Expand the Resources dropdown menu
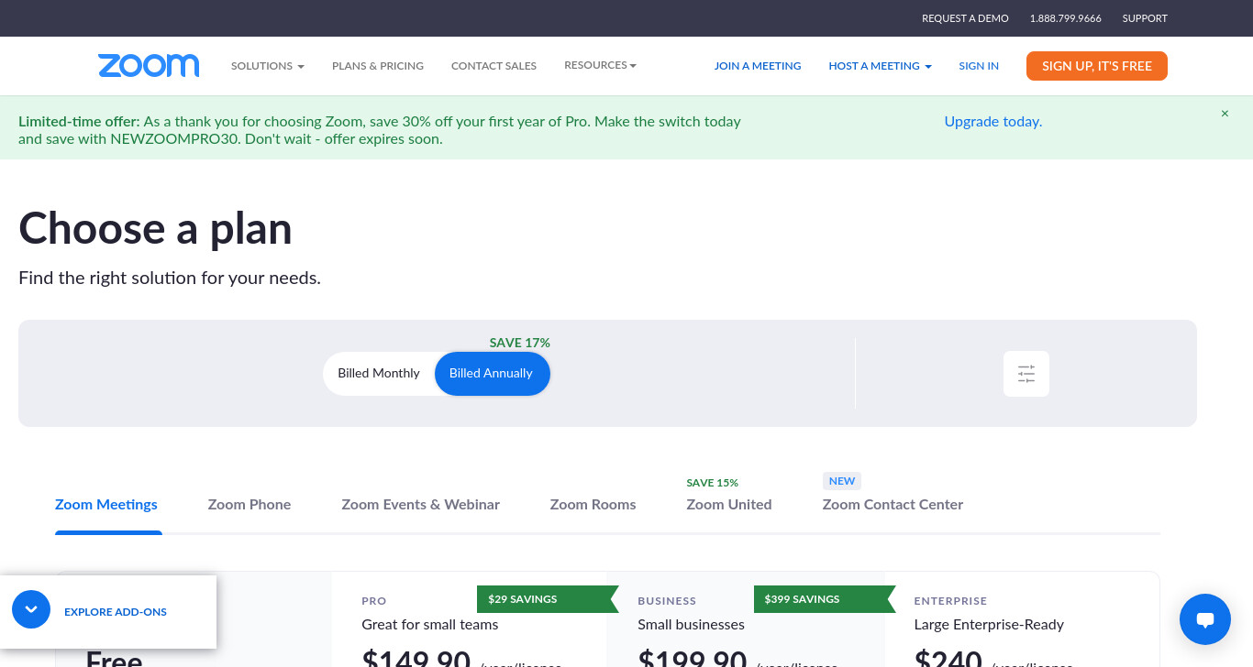 click(x=600, y=65)
